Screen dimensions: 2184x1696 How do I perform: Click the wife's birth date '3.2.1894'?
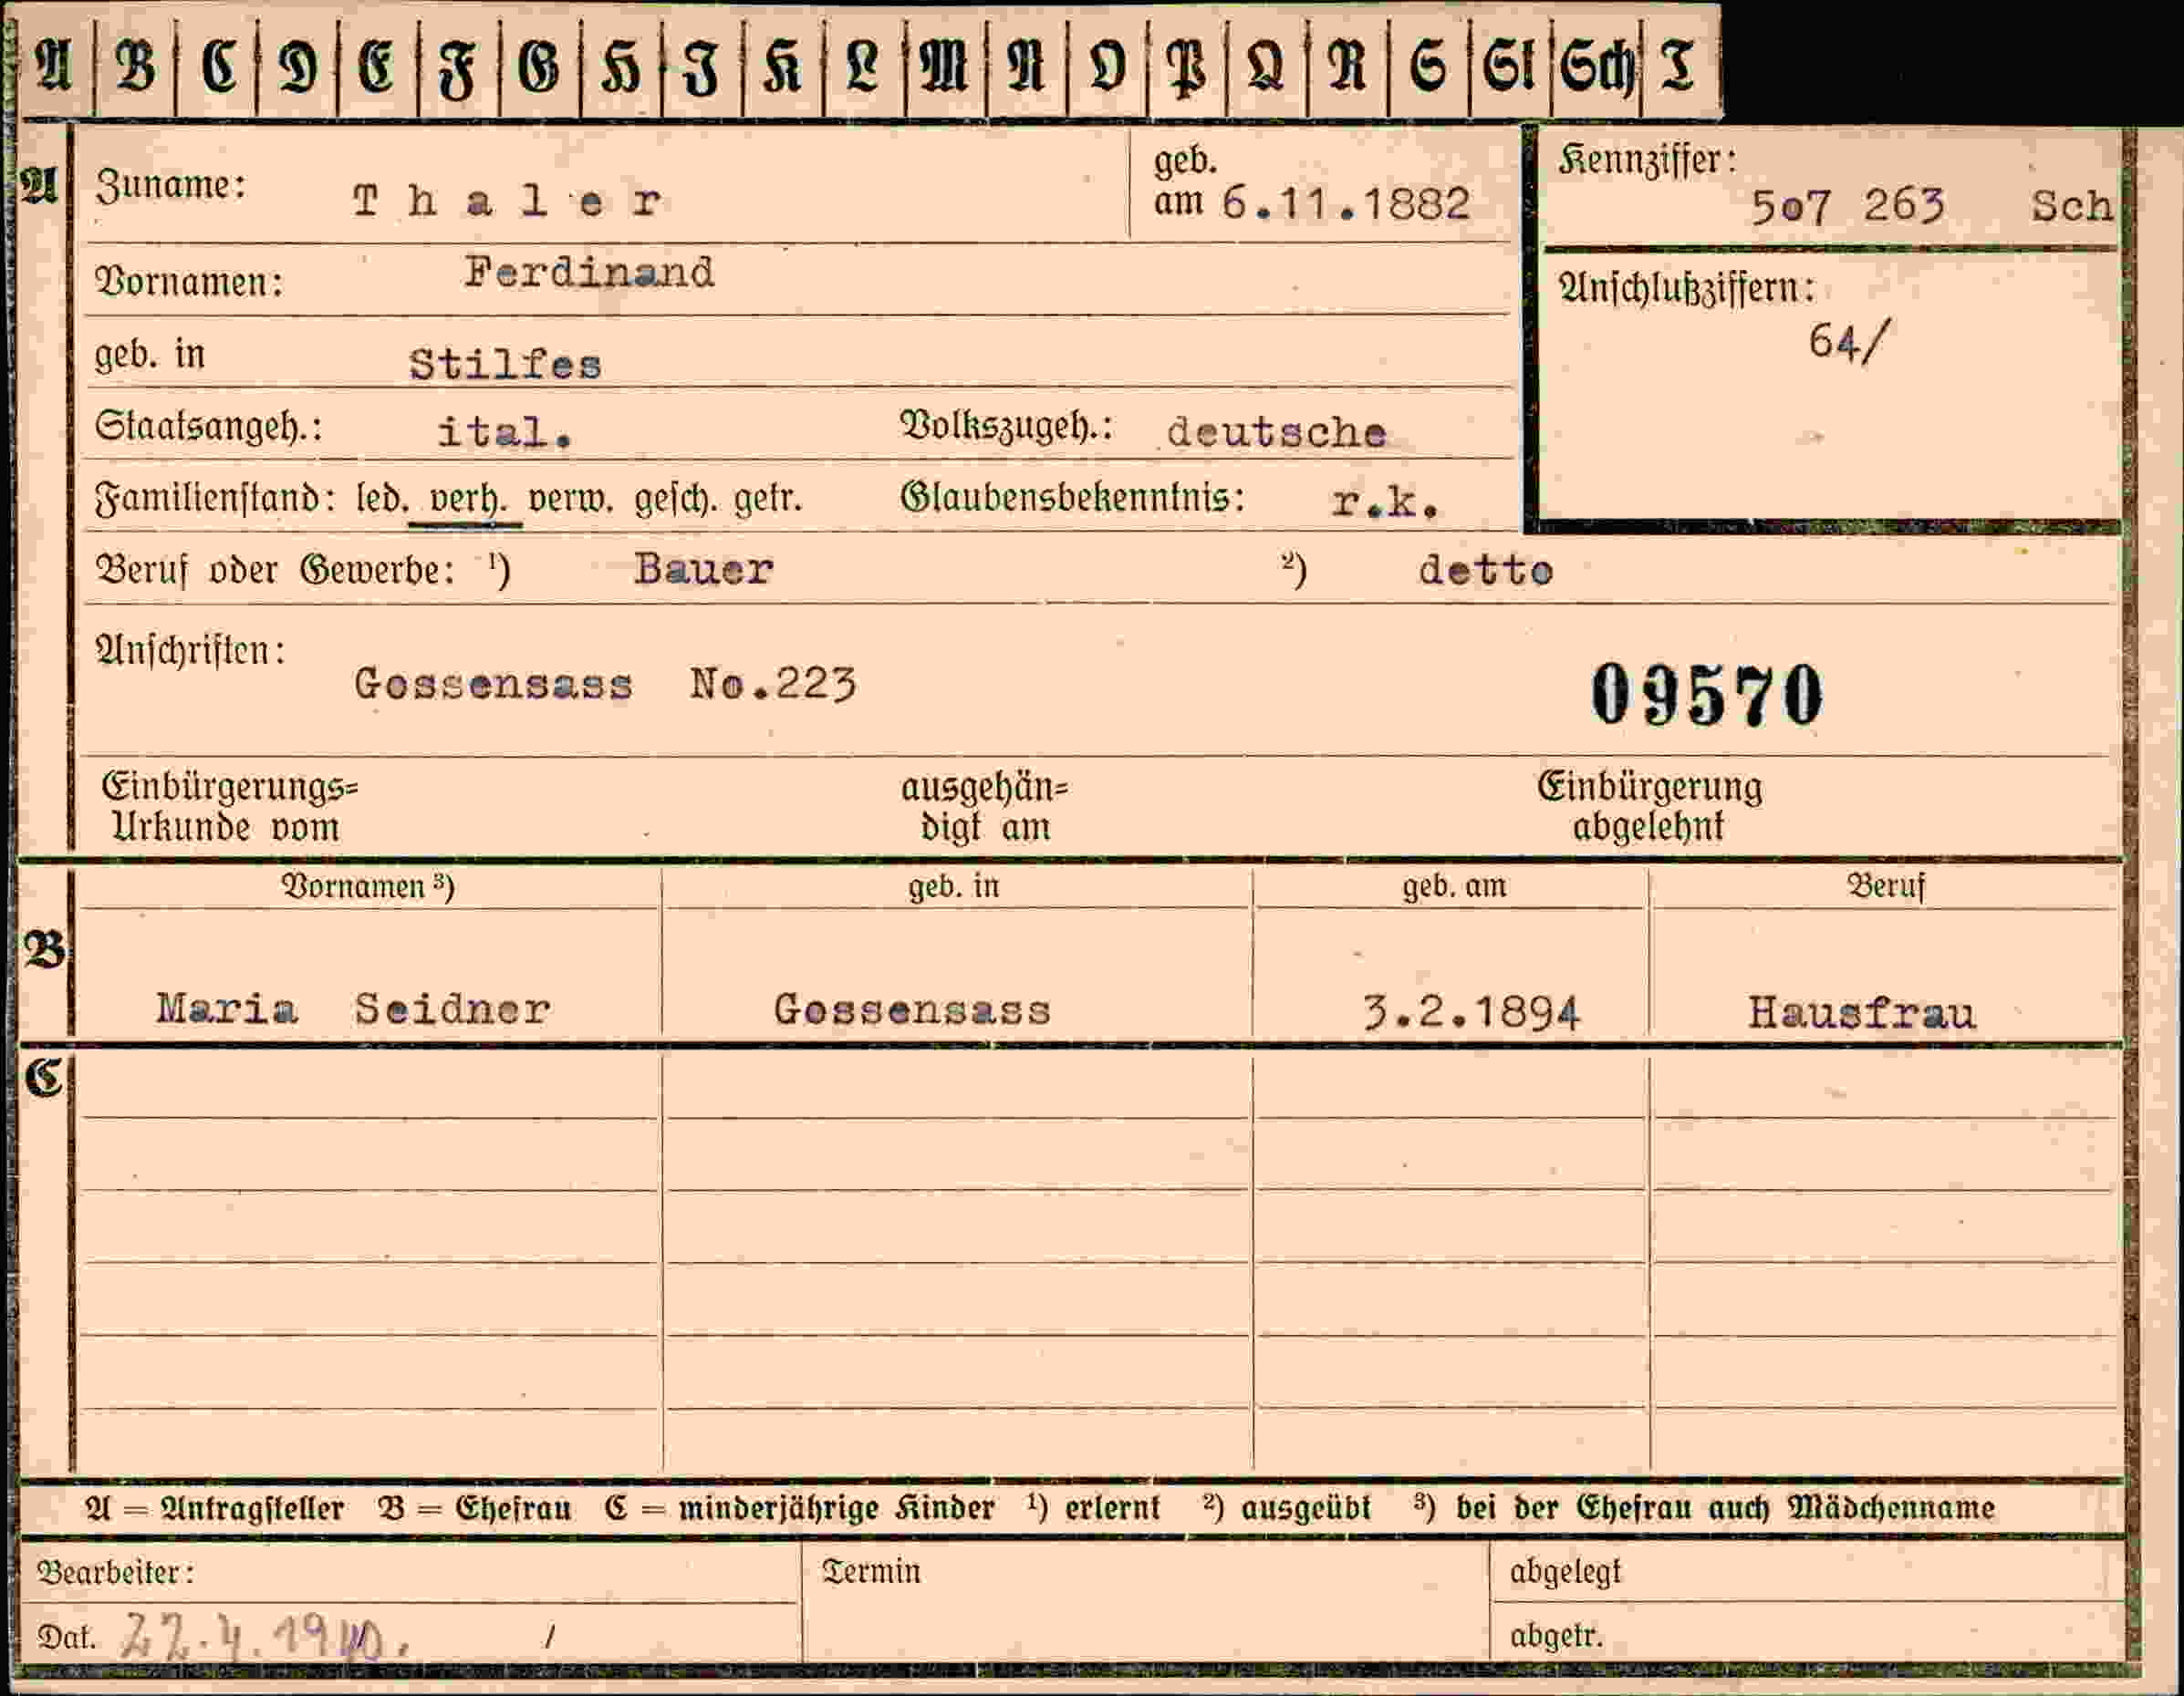1472,1013
